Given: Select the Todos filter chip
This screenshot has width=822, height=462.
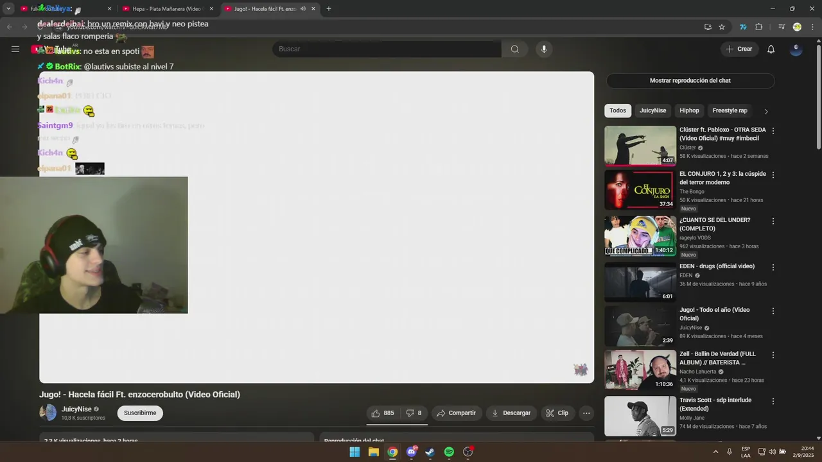Looking at the screenshot, I should [x=618, y=110].
